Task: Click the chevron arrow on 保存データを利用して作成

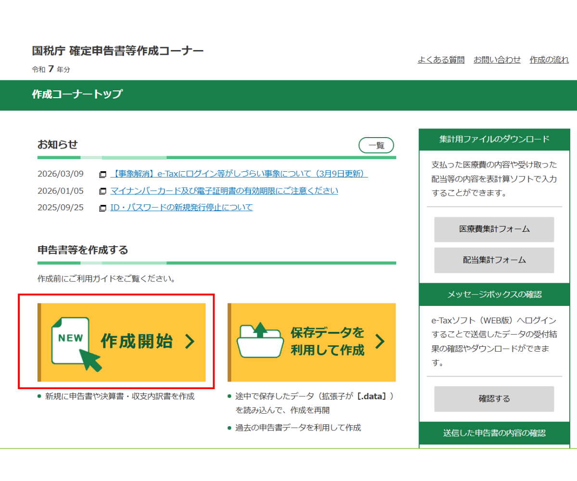Action: 379,342
